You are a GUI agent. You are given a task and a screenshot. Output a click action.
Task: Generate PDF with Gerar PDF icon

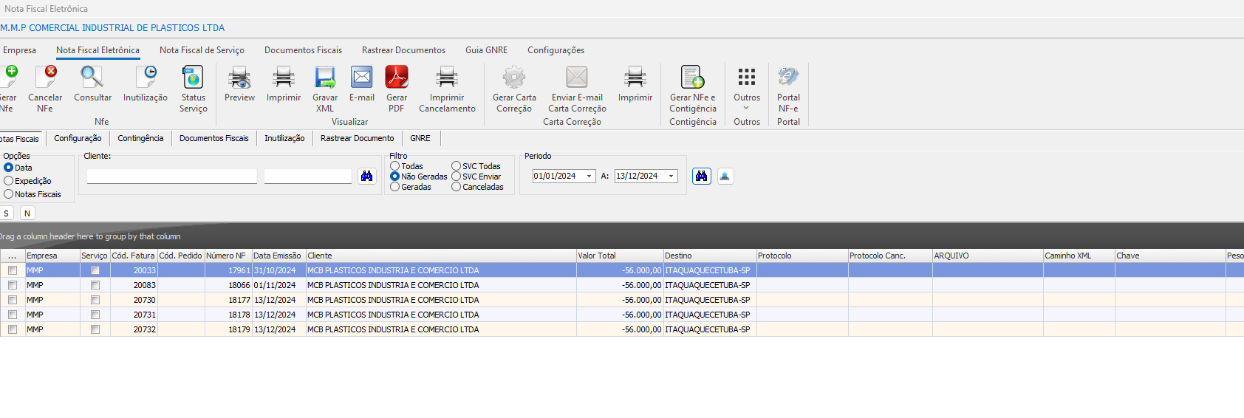(397, 78)
